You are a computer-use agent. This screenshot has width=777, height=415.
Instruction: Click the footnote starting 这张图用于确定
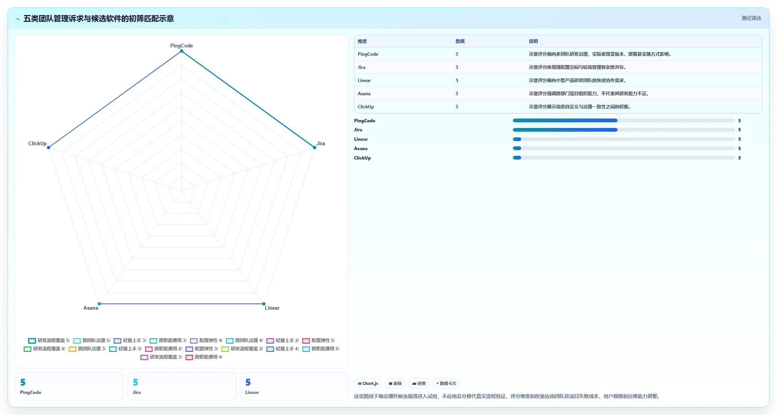click(508, 396)
